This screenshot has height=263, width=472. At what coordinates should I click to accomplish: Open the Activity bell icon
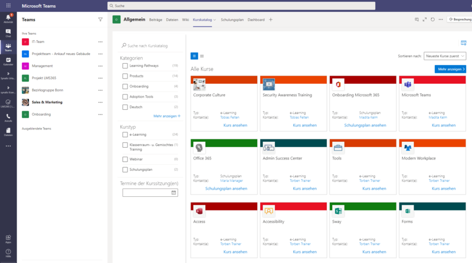pos(8,18)
